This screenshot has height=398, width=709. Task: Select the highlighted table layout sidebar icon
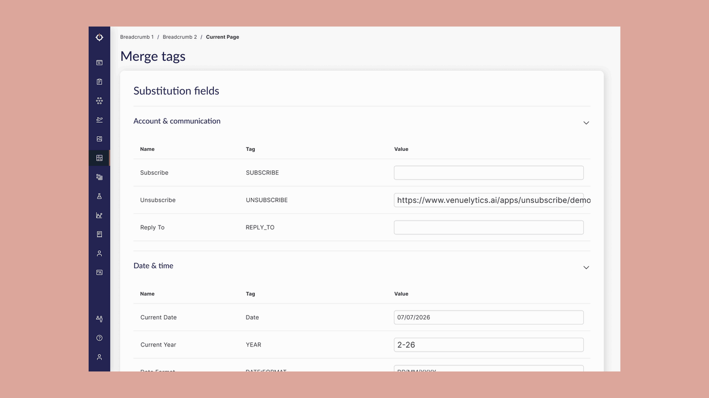pos(99,158)
